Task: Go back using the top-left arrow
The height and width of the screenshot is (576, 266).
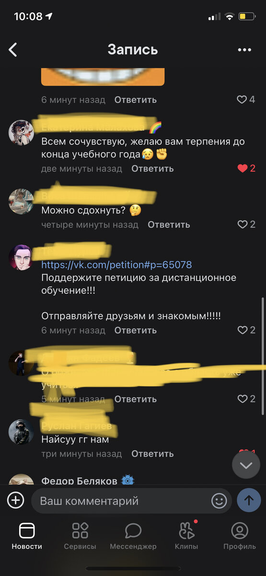Action: click(13, 49)
